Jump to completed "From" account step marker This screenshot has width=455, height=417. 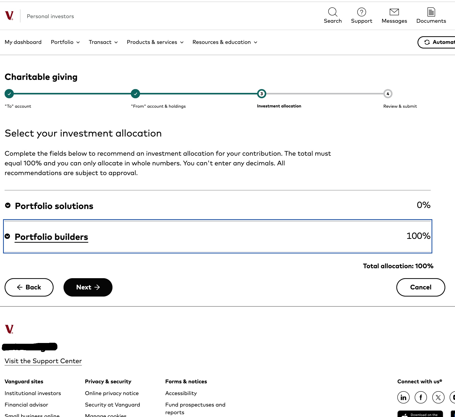point(135,94)
